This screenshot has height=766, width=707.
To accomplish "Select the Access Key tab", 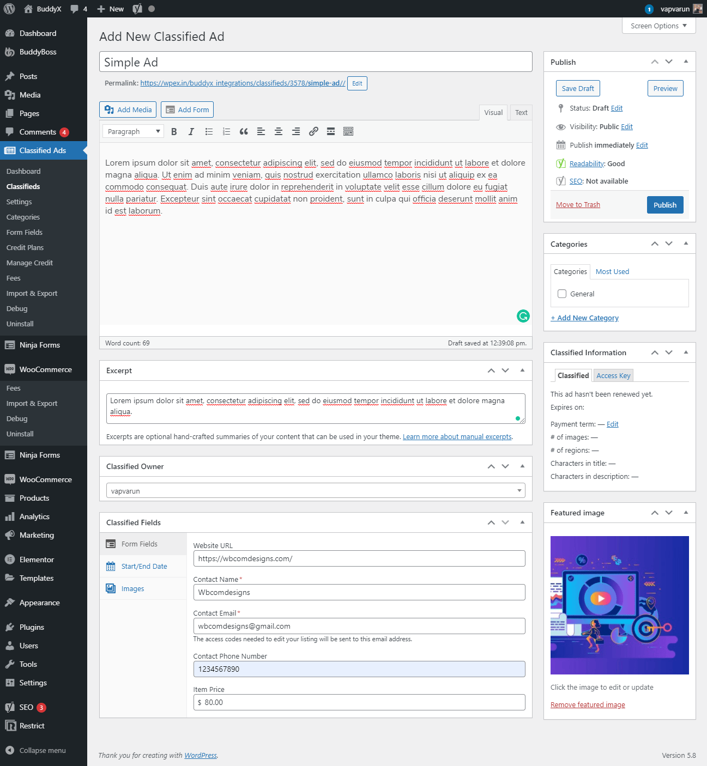I will click(613, 375).
